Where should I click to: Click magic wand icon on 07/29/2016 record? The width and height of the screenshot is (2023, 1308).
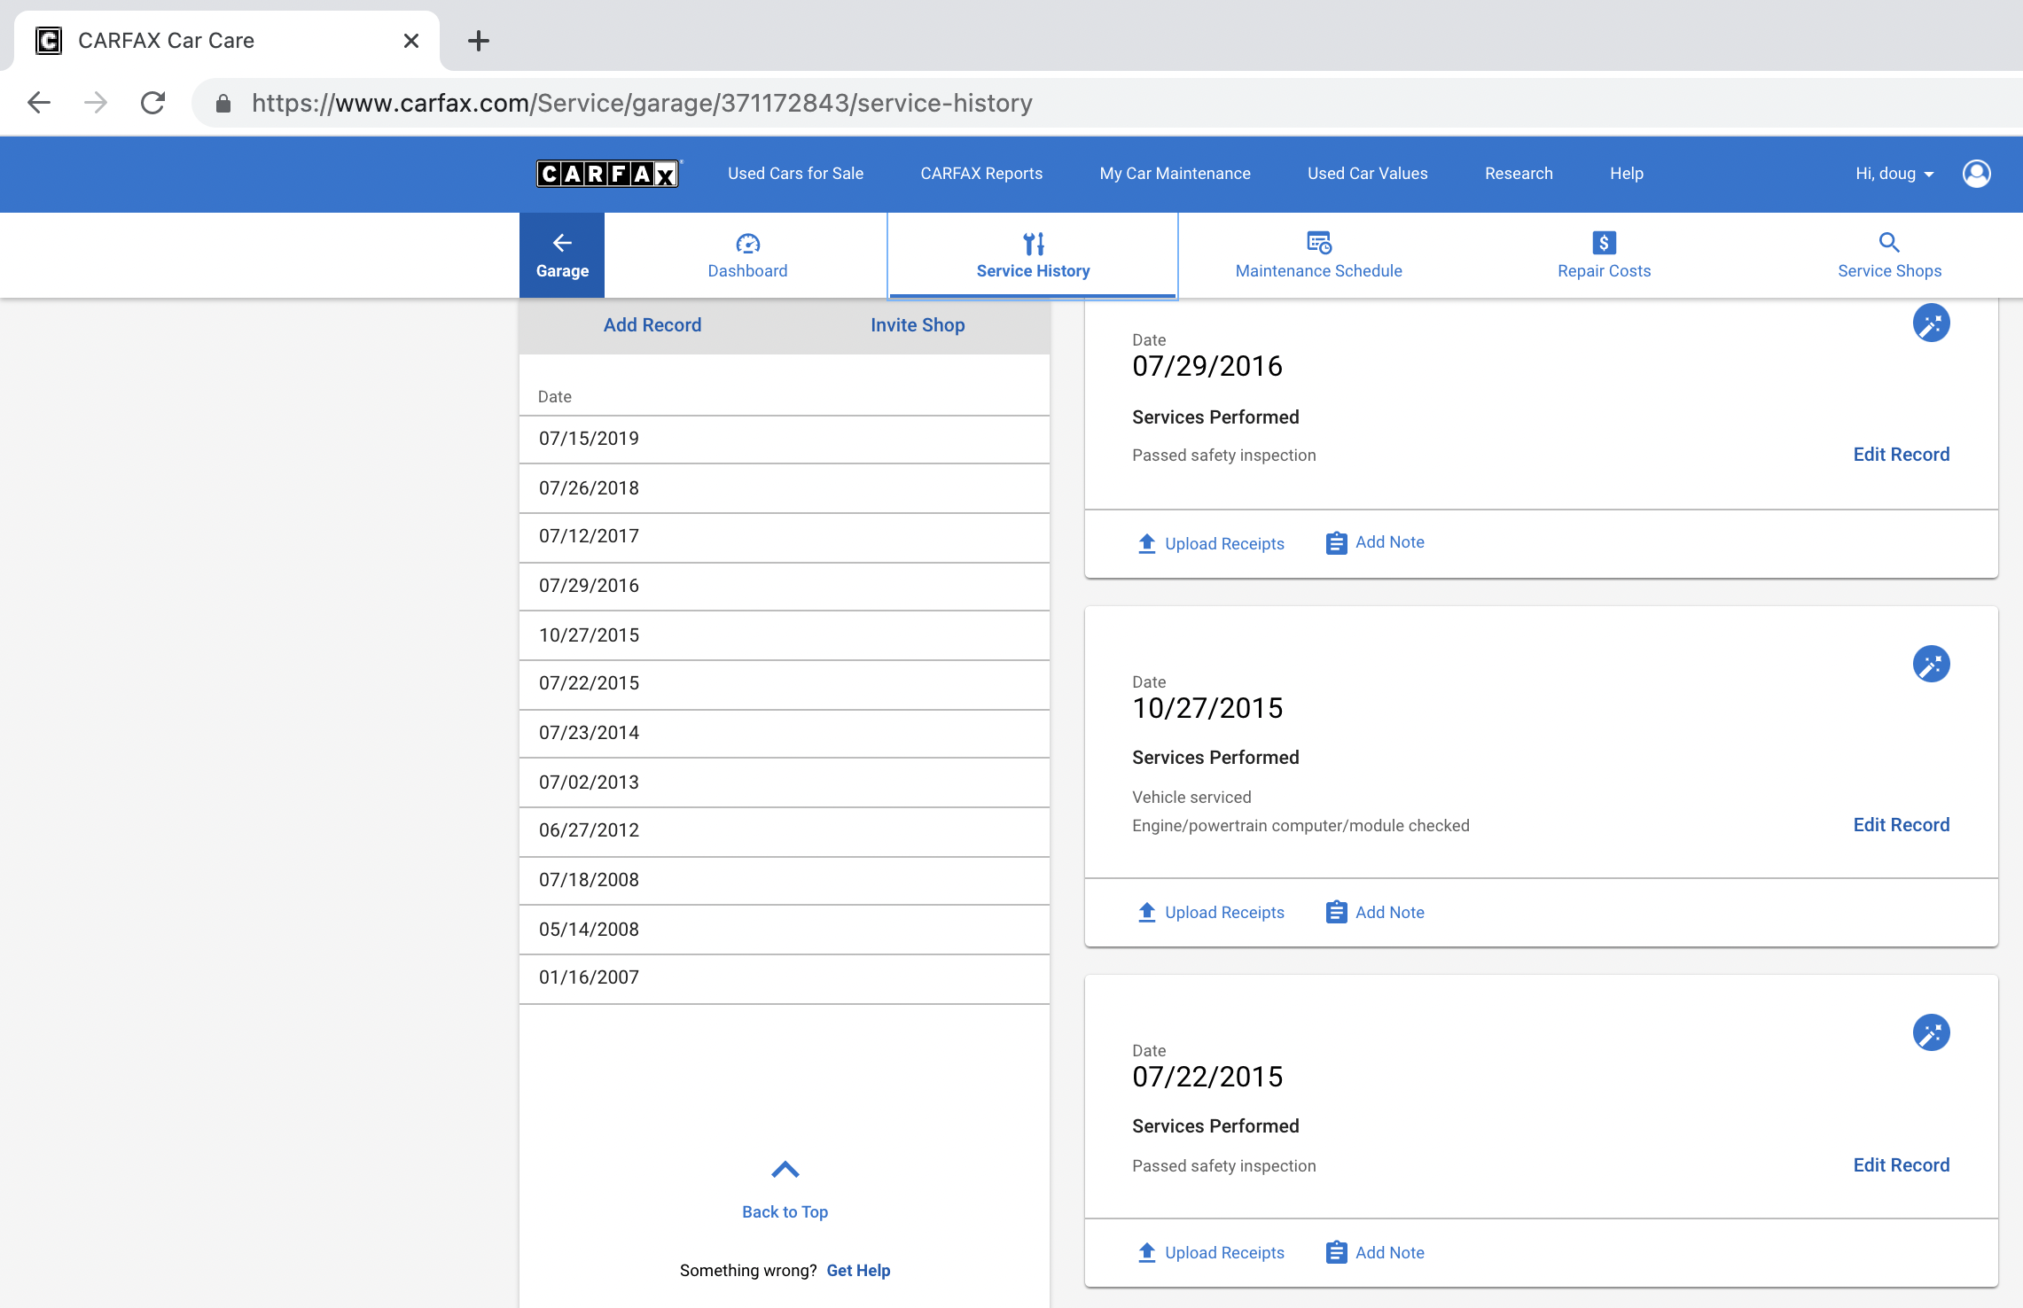pyautogui.click(x=1931, y=323)
